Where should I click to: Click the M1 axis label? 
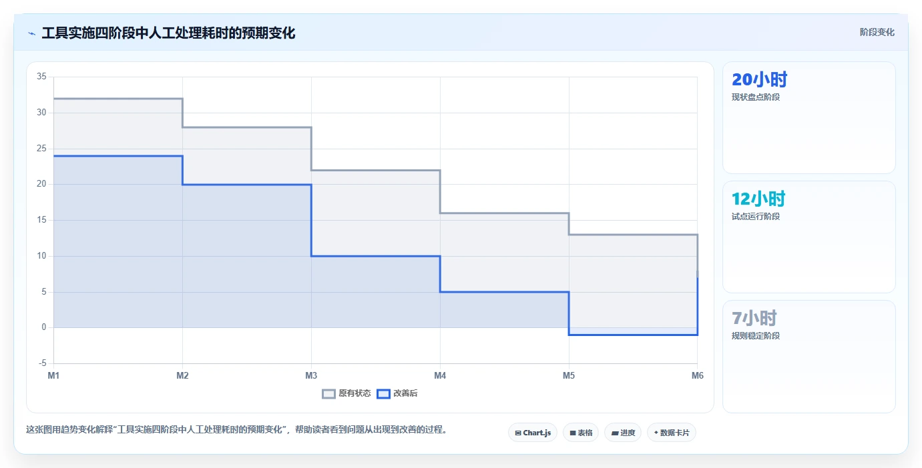pyautogui.click(x=53, y=375)
